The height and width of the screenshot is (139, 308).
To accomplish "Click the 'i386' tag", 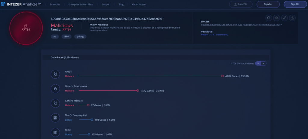I will coord(66,36).
